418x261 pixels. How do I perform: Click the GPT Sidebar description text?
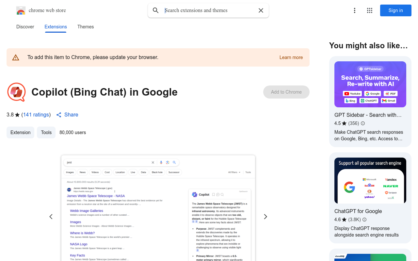pyautogui.click(x=369, y=135)
